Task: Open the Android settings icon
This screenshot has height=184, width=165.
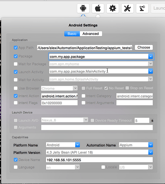Action: click(83, 8)
